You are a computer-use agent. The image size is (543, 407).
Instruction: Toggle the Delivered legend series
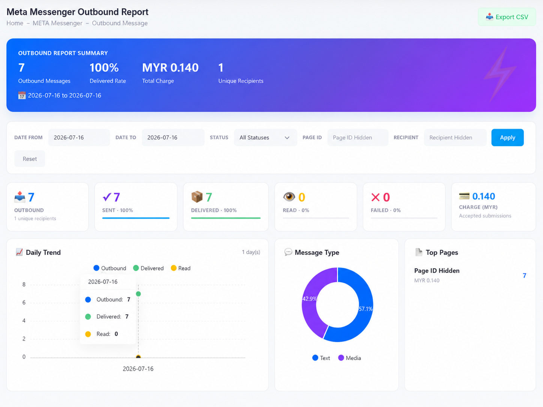pos(148,268)
